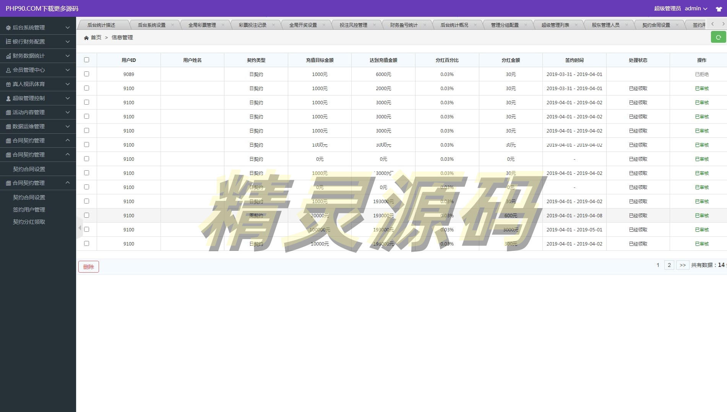Close the 管理分组配置 tab
Viewport: 727px width, 412px height.
(526, 25)
